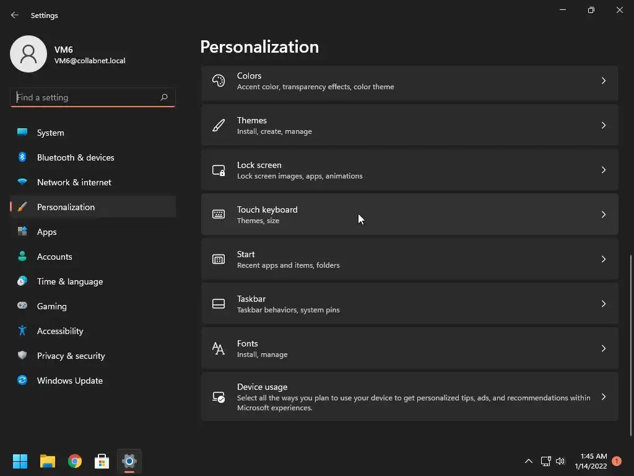
Task: Click the Themes paintbrush icon
Action: (219, 125)
